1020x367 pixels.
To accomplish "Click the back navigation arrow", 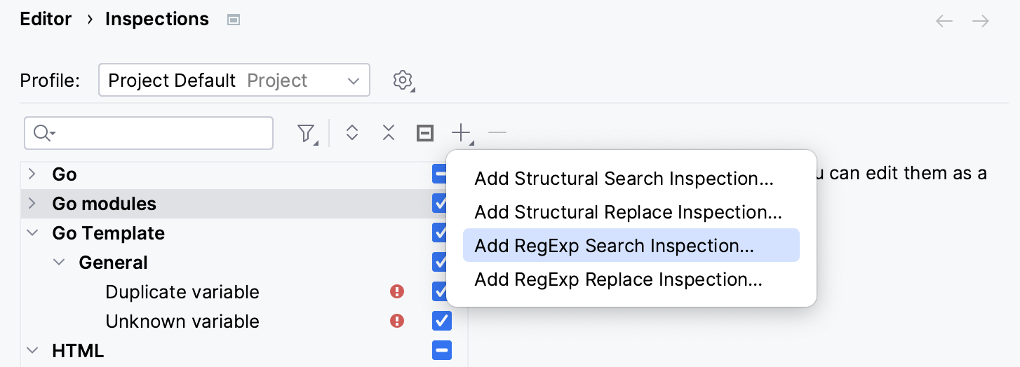I will pyautogui.click(x=944, y=21).
